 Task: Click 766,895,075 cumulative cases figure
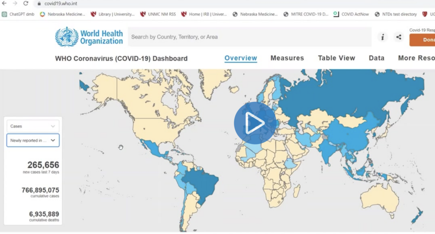(x=40, y=190)
